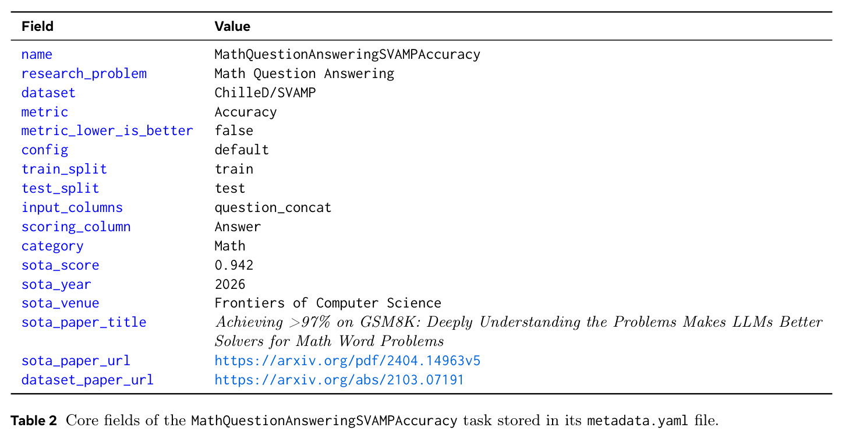842x438 pixels.
Task: Click the 'config' field label
Action: (x=45, y=150)
